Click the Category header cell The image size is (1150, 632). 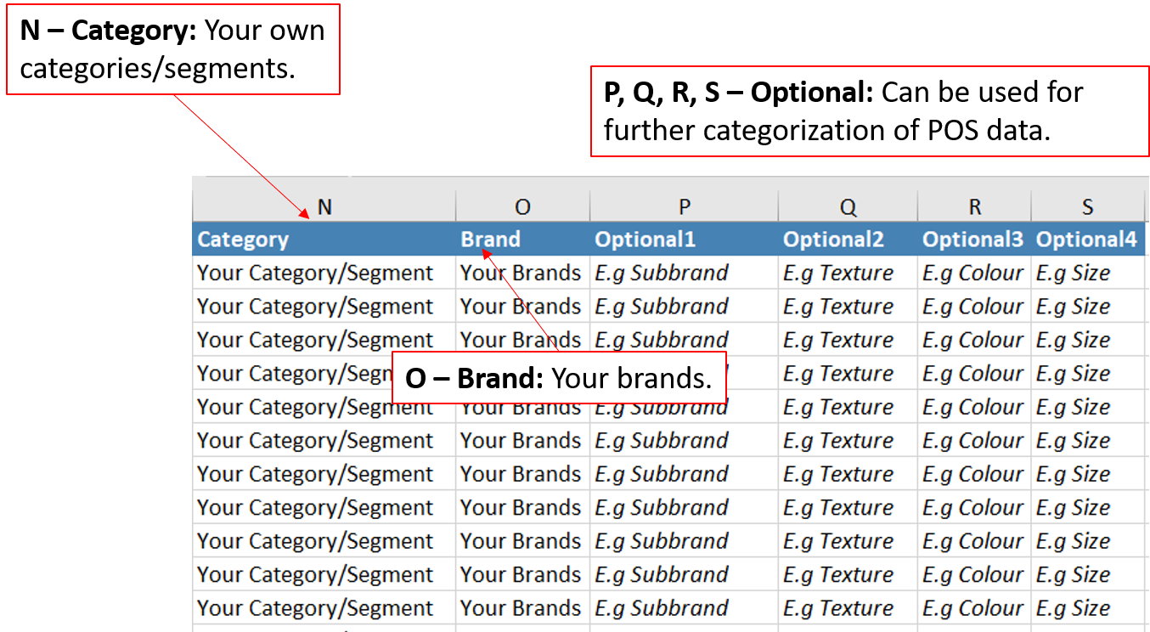(324, 240)
